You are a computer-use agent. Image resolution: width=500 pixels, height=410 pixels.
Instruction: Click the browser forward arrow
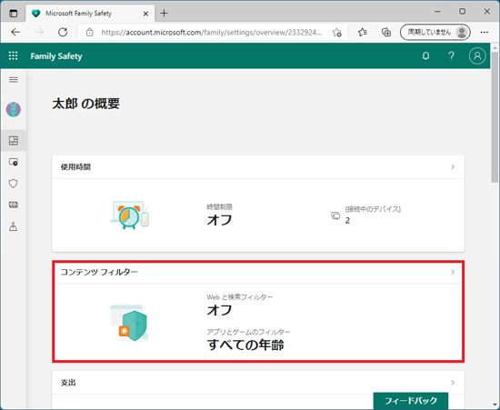pos(39,32)
